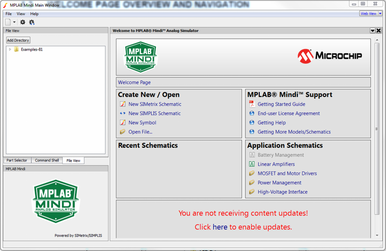Open the New SIMetrix Schematic link
The image size is (386, 251).
point(155,104)
